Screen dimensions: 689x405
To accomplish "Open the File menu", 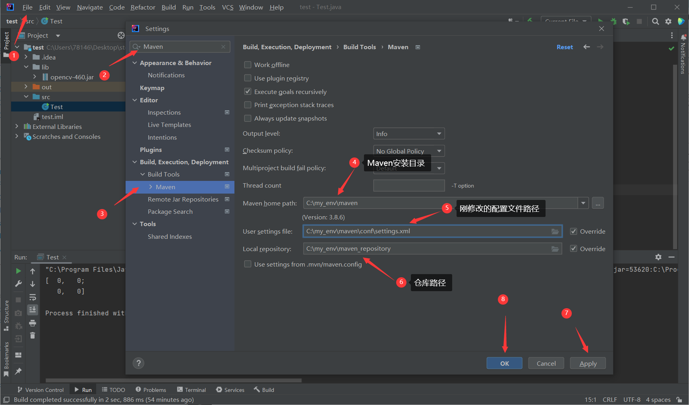I will coord(27,7).
